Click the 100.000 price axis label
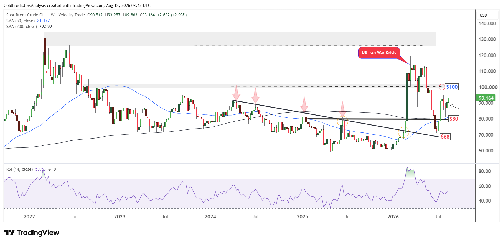 [x=488, y=87]
